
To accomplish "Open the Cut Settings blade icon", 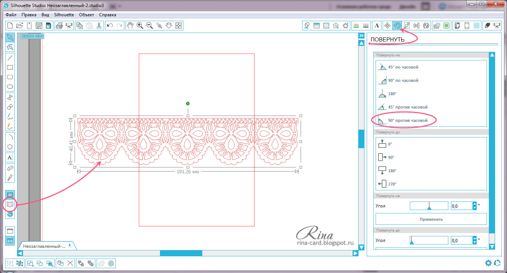I will coord(487,26).
